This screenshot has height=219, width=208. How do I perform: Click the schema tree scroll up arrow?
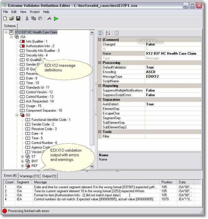click(92, 32)
